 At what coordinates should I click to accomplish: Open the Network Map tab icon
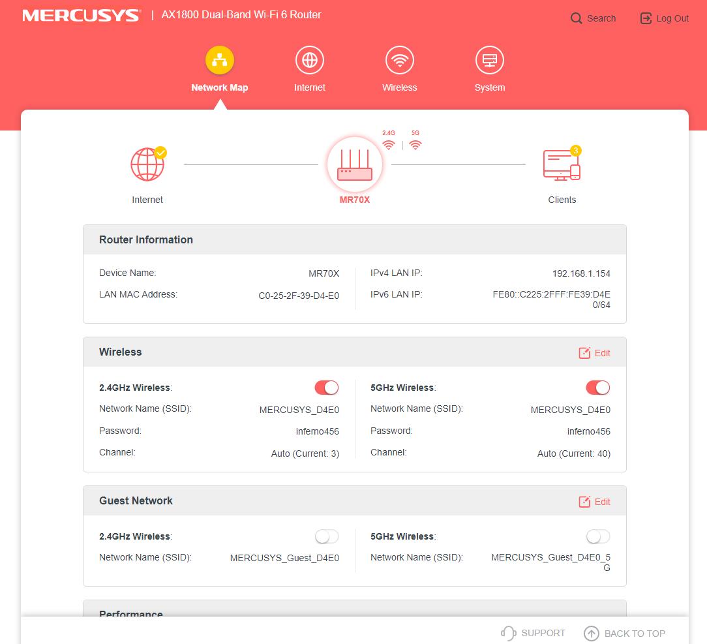220,60
